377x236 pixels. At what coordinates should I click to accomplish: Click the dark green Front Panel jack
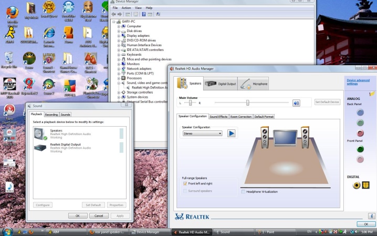point(360,149)
